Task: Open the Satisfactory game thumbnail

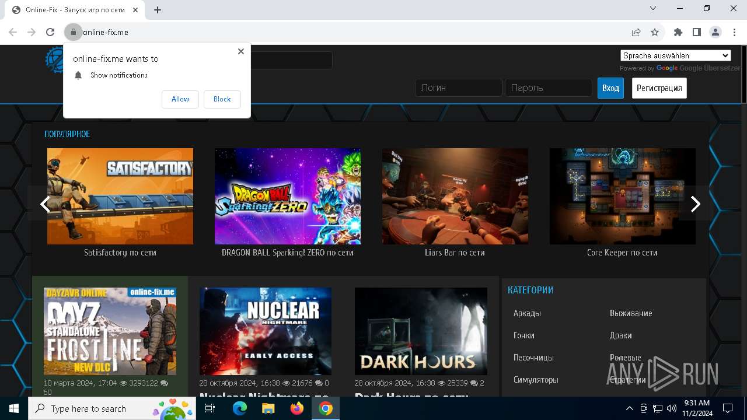Action: 120,196
